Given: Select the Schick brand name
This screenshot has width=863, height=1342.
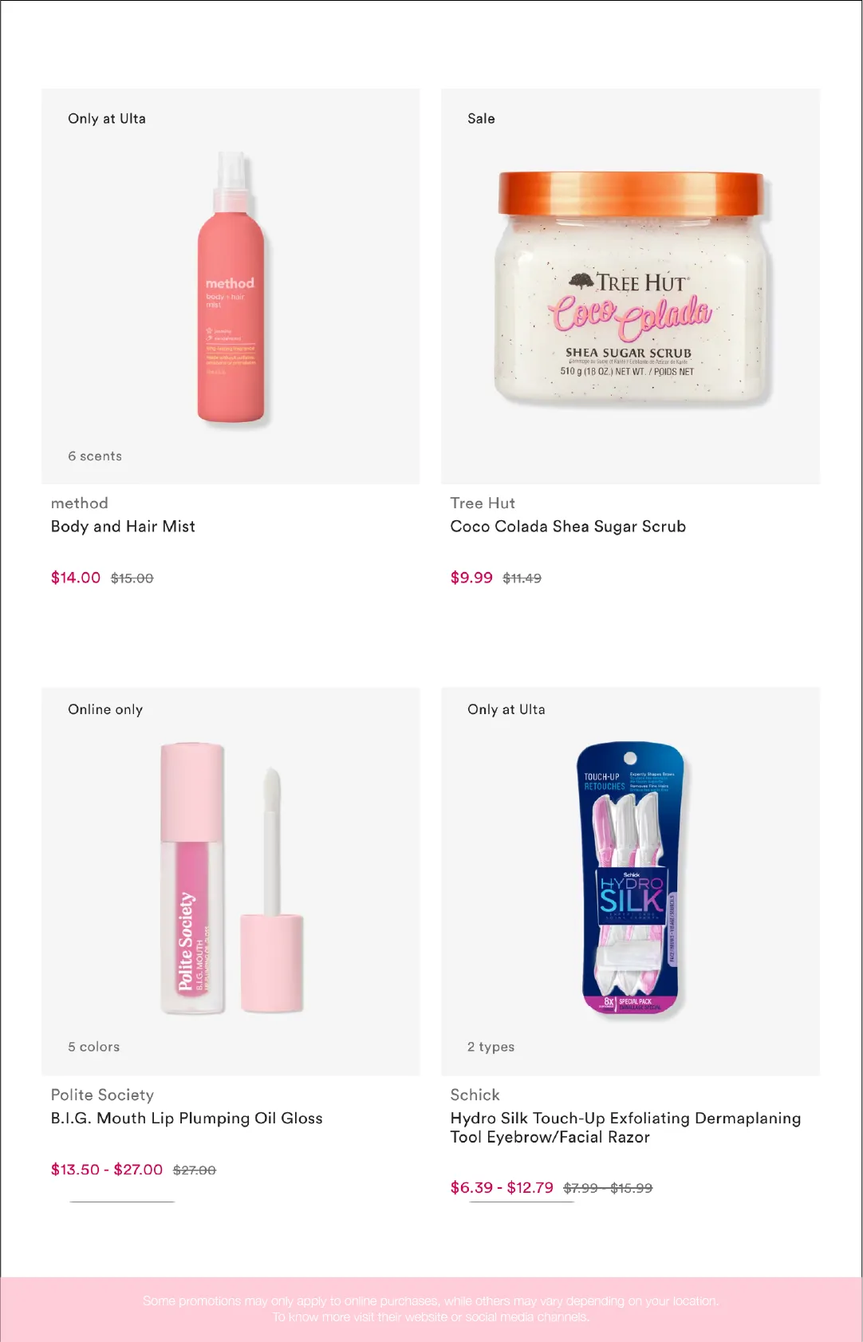Looking at the screenshot, I should coord(475,1095).
